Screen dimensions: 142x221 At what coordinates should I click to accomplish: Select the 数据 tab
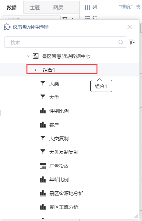[12, 8]
